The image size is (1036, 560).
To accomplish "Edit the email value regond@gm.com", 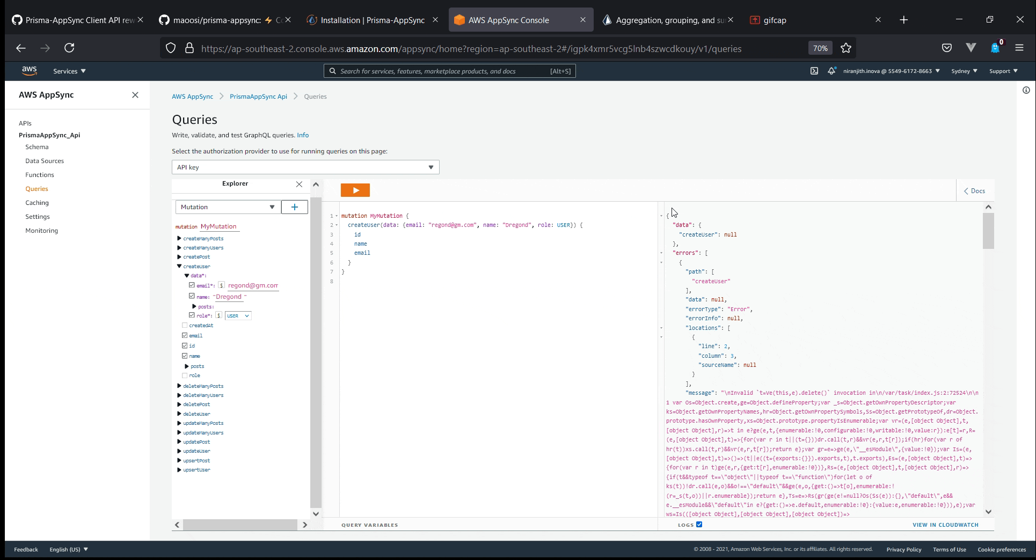I will point(253,285).
